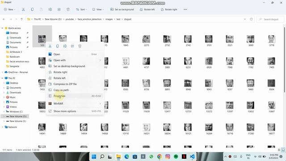Select Set as desktop background menu entry
The width and height of the screenshot is (286, 161).
click(x=75, y=66)
